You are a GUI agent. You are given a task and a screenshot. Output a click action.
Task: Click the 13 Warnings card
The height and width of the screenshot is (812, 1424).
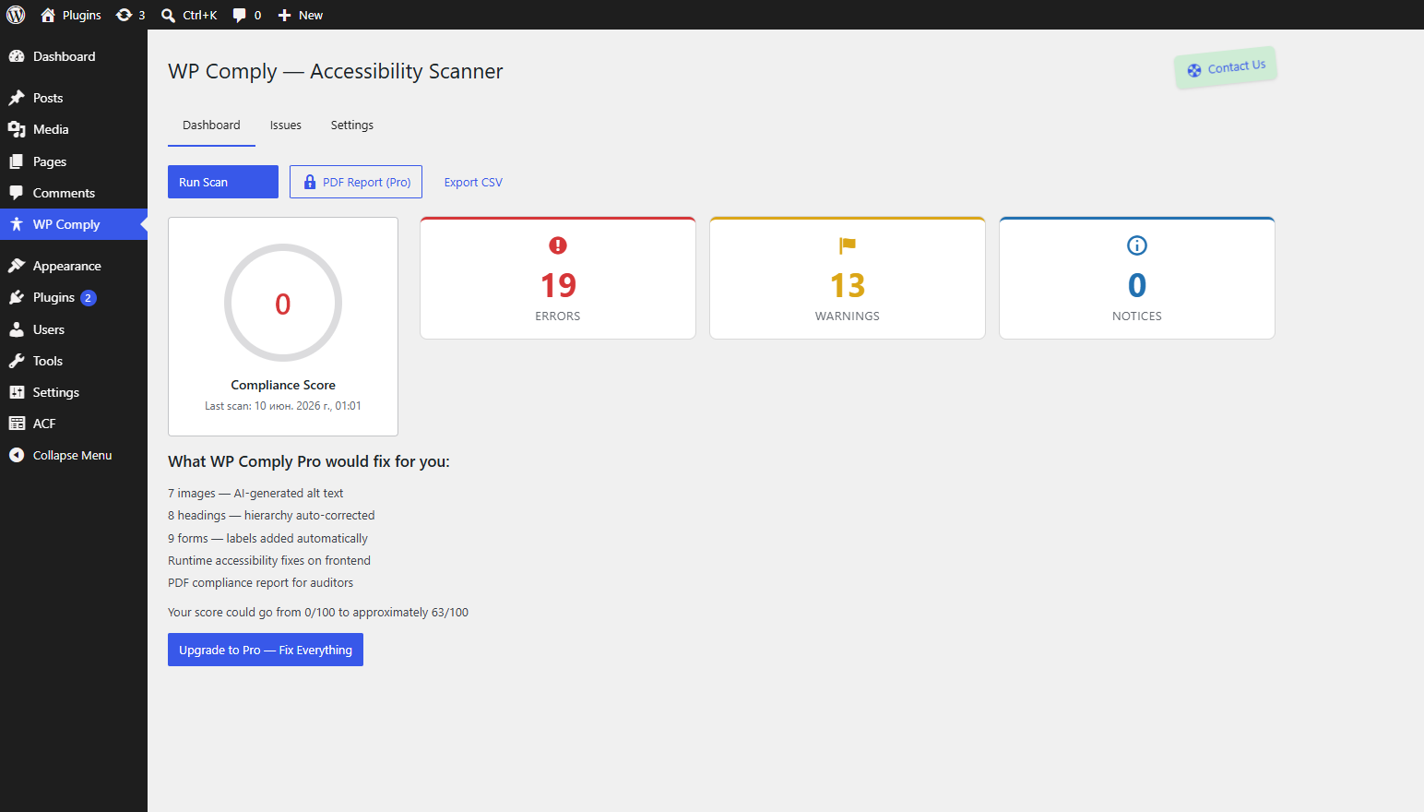[x=848, y=278]
